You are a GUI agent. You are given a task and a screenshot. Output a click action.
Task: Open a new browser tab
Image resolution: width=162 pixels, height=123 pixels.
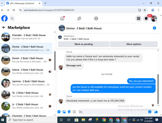45,3
